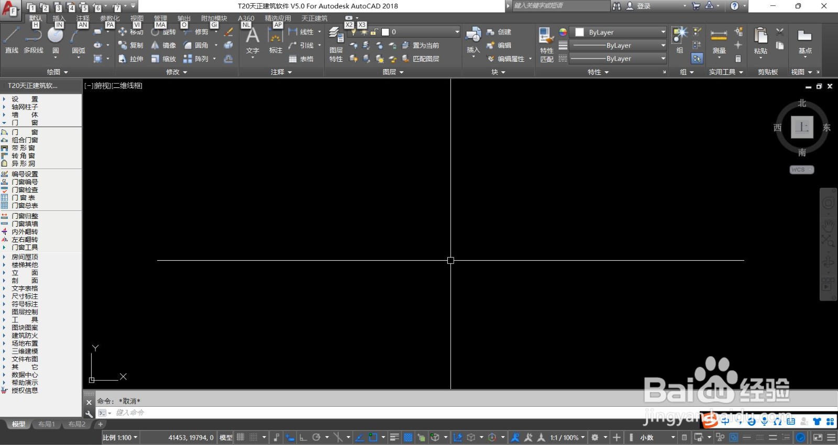
Task: Expand the 图层 panel flyout
Action: (x=393, y=72)
